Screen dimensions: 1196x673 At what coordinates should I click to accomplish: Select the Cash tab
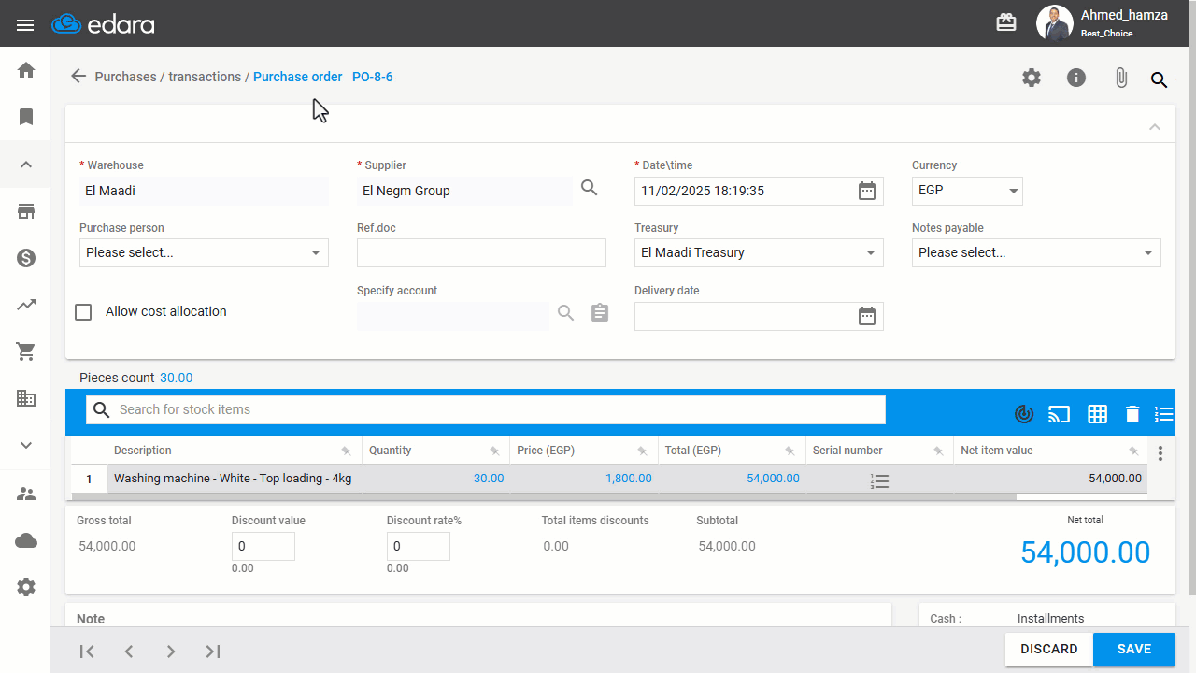click(x=946, y=618)
